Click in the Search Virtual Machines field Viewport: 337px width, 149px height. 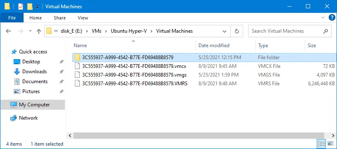point(286,31)
